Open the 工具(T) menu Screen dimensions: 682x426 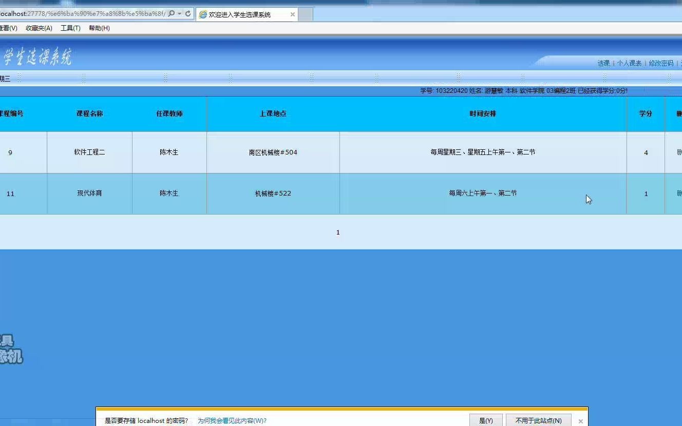[70, 28]
